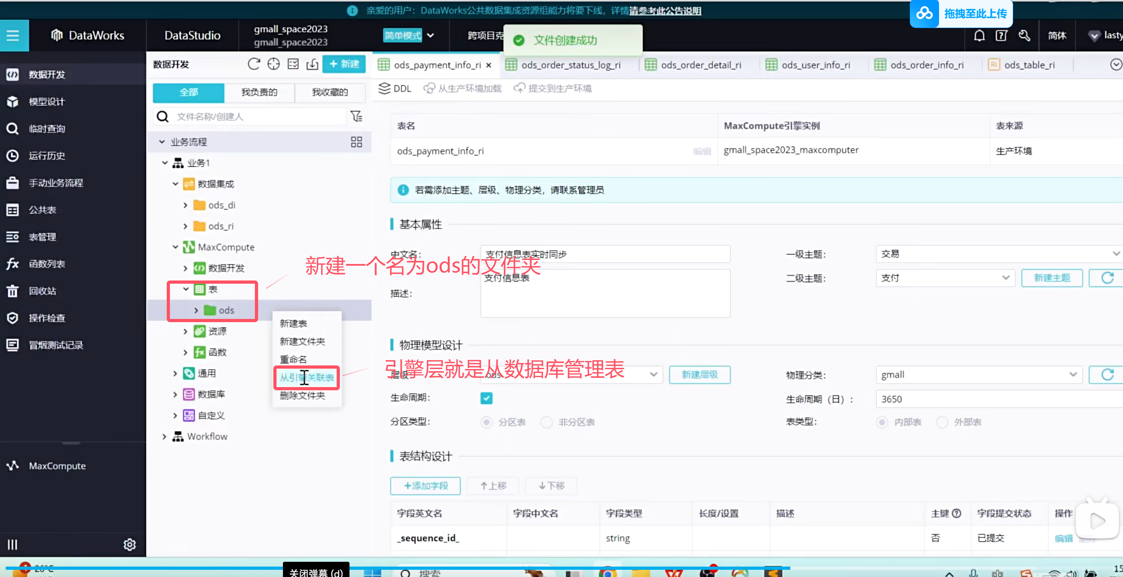Open the filter icon next to search box
The image size is (1123, 577).
coord(356,116)
